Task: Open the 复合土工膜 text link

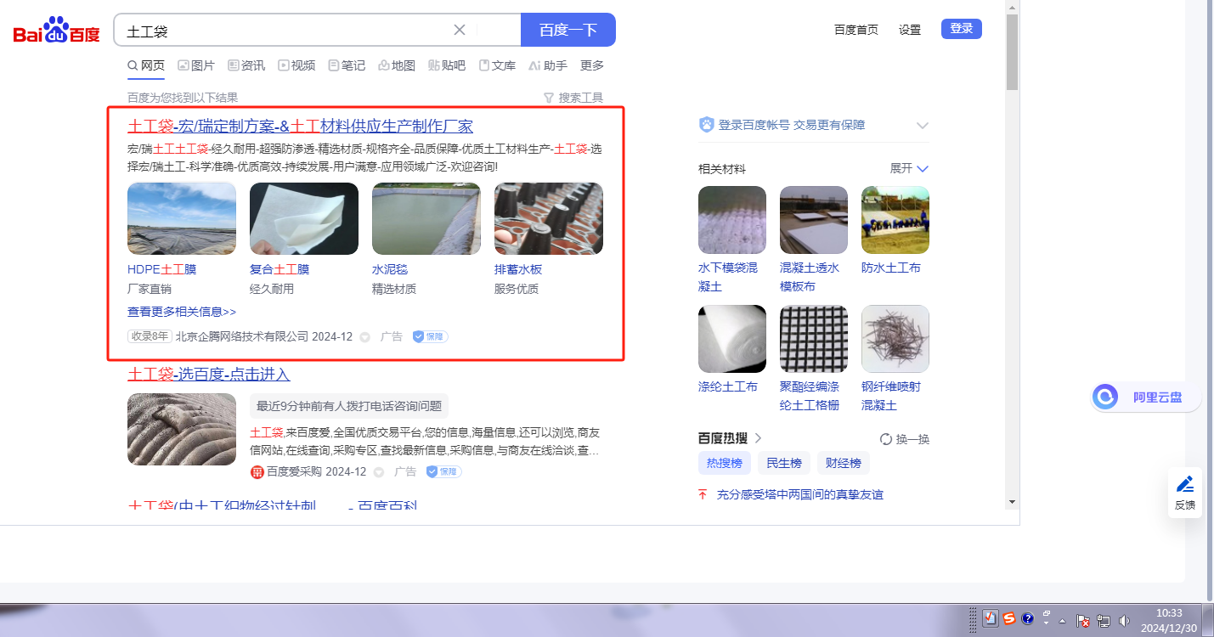Action: (x=280, y=269)
